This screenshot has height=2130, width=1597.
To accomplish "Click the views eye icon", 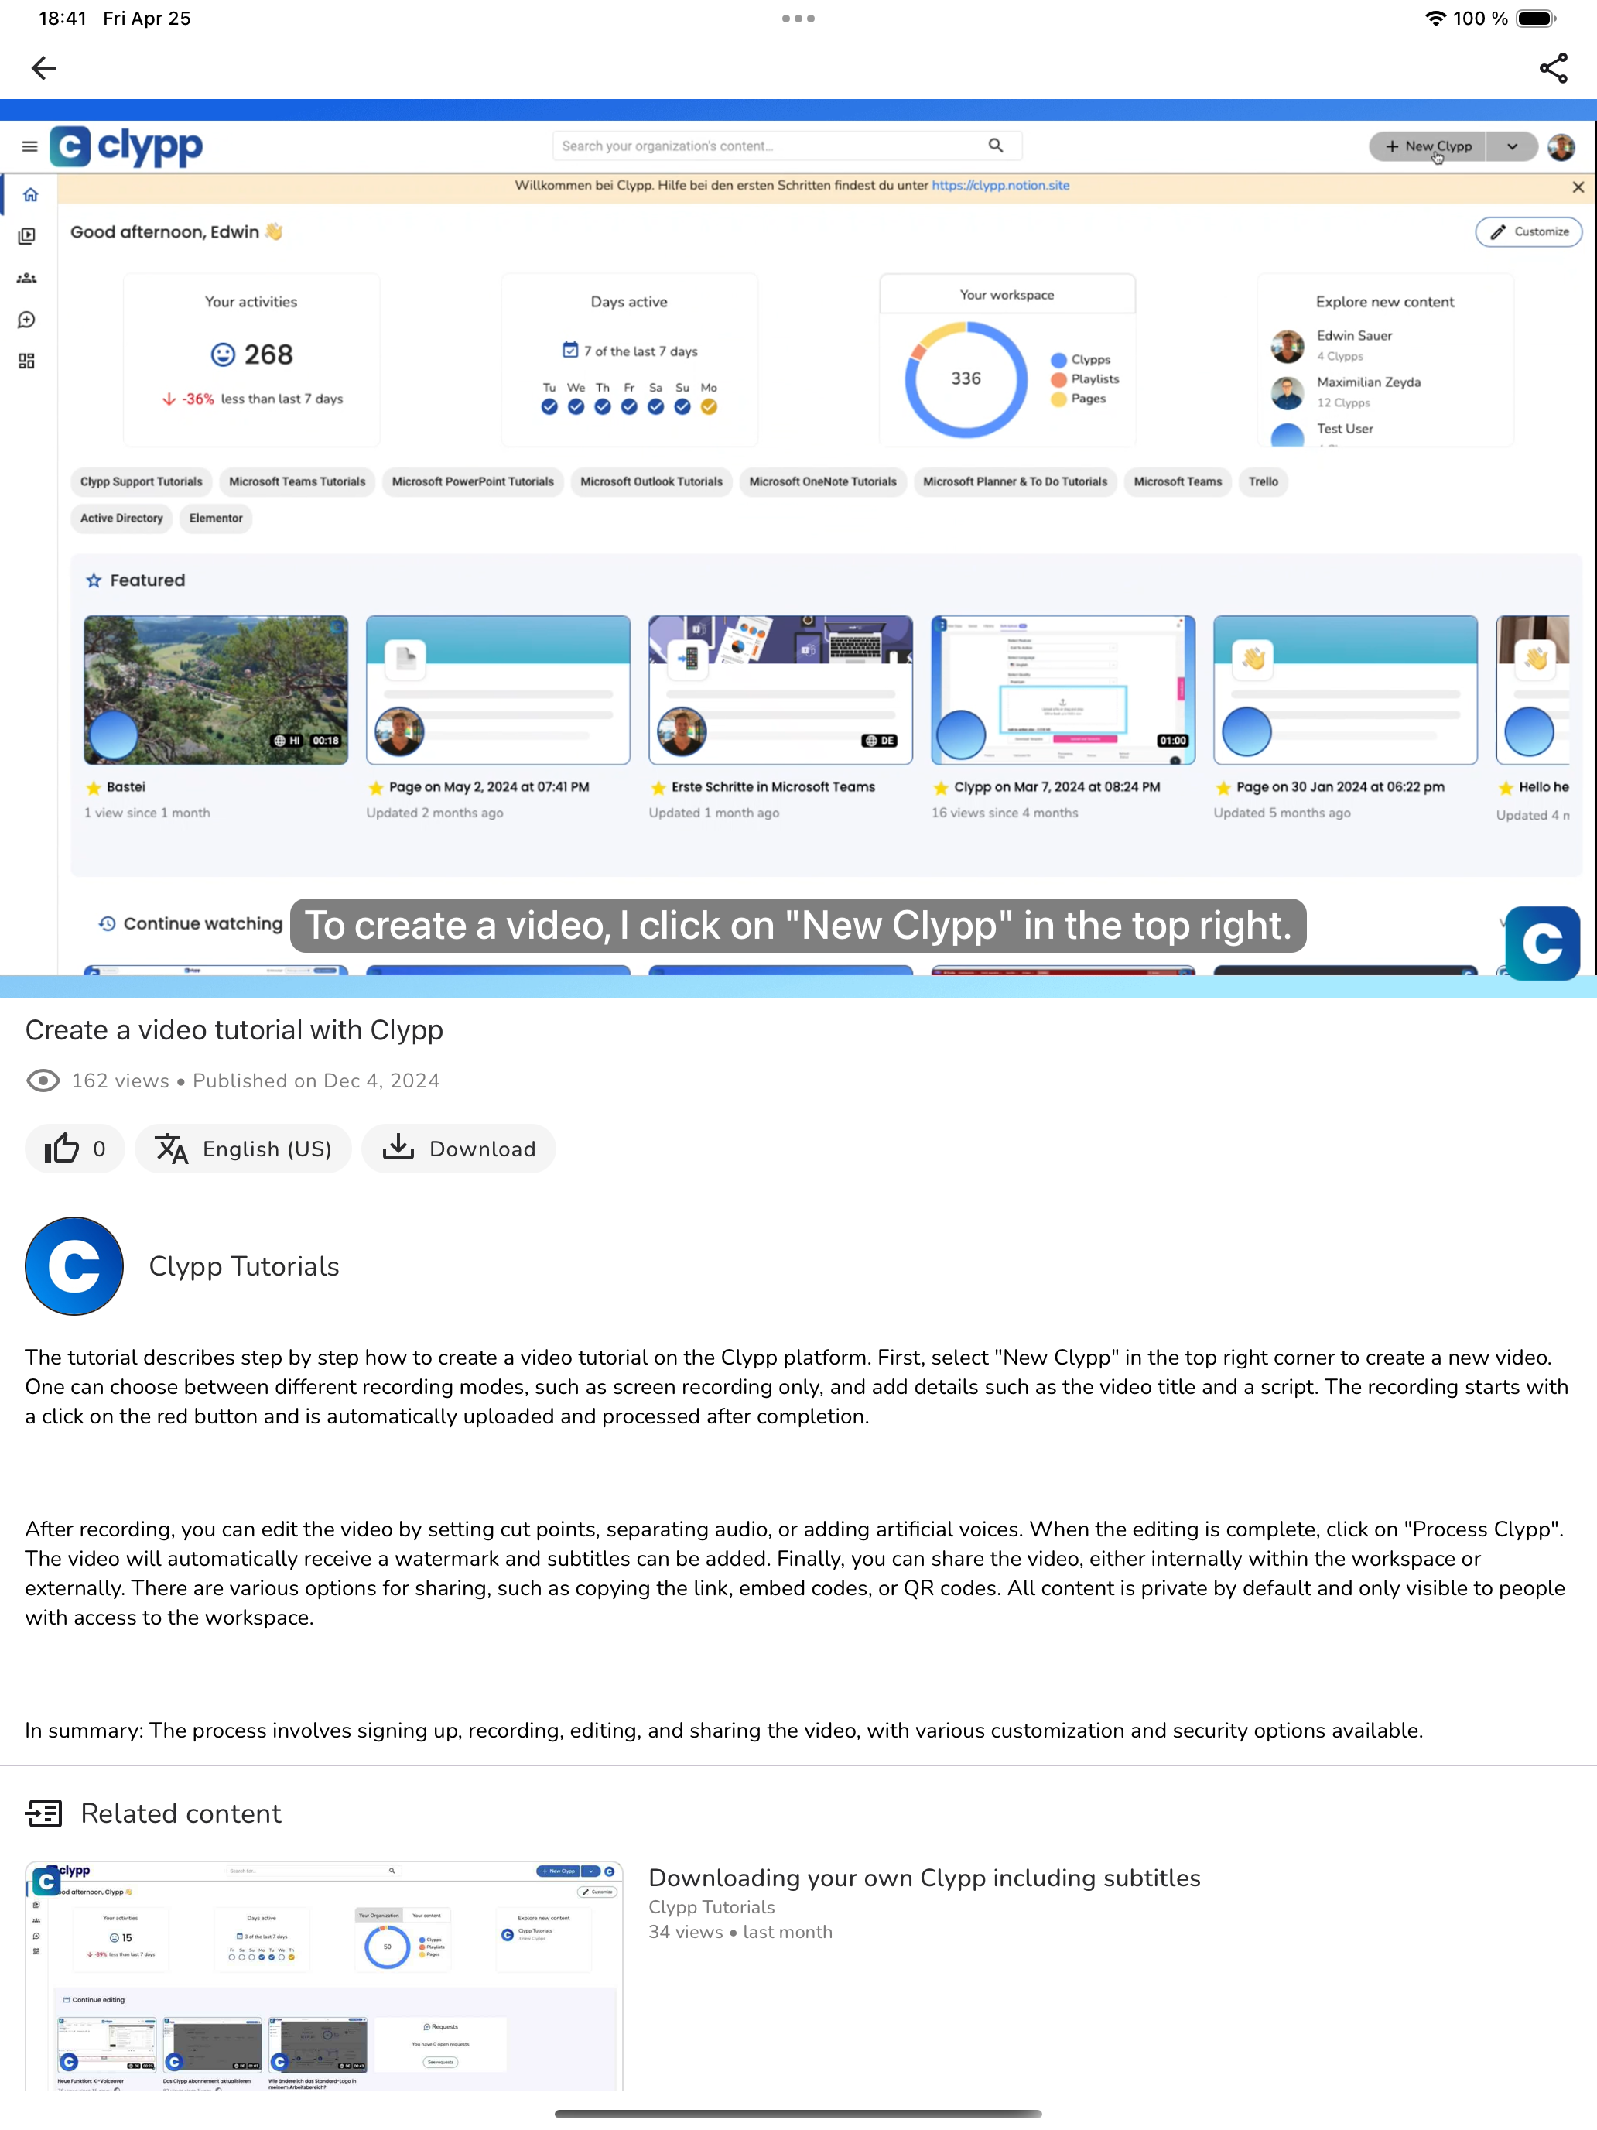I will [43, 1080].
